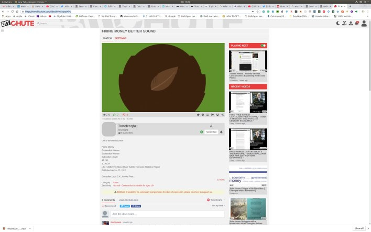Viewport: 371px width, 232px height.
Task: Click the channel link chain icon
Action: tap(211, 126)
